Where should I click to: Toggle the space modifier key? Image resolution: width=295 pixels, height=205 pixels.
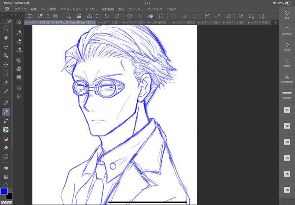(287, 95)
